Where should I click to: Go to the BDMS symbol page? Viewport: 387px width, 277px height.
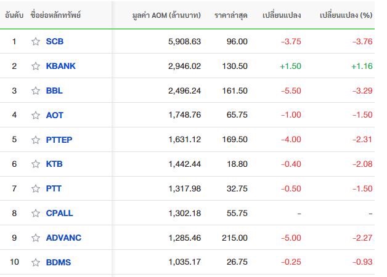(x=59, y=262)
